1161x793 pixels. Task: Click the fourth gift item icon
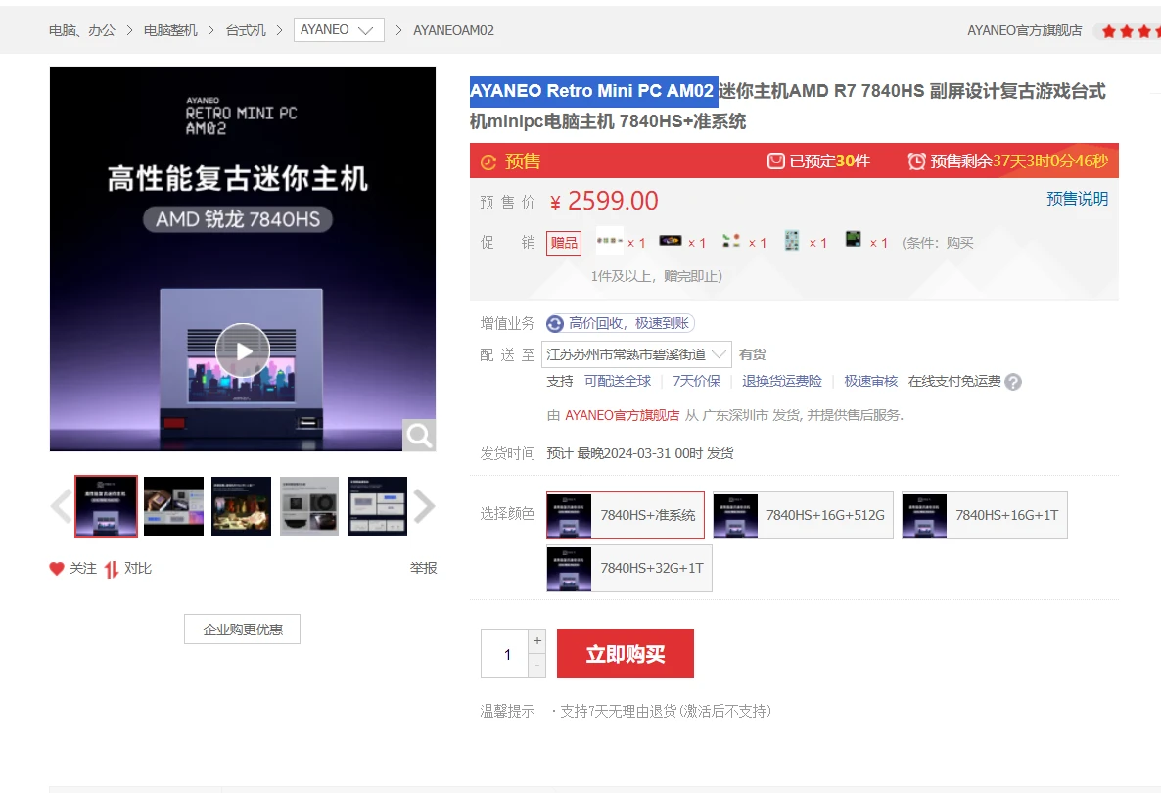792,241
